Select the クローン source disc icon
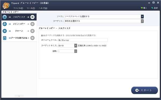 pyautogui.click(x=5, y=31)
